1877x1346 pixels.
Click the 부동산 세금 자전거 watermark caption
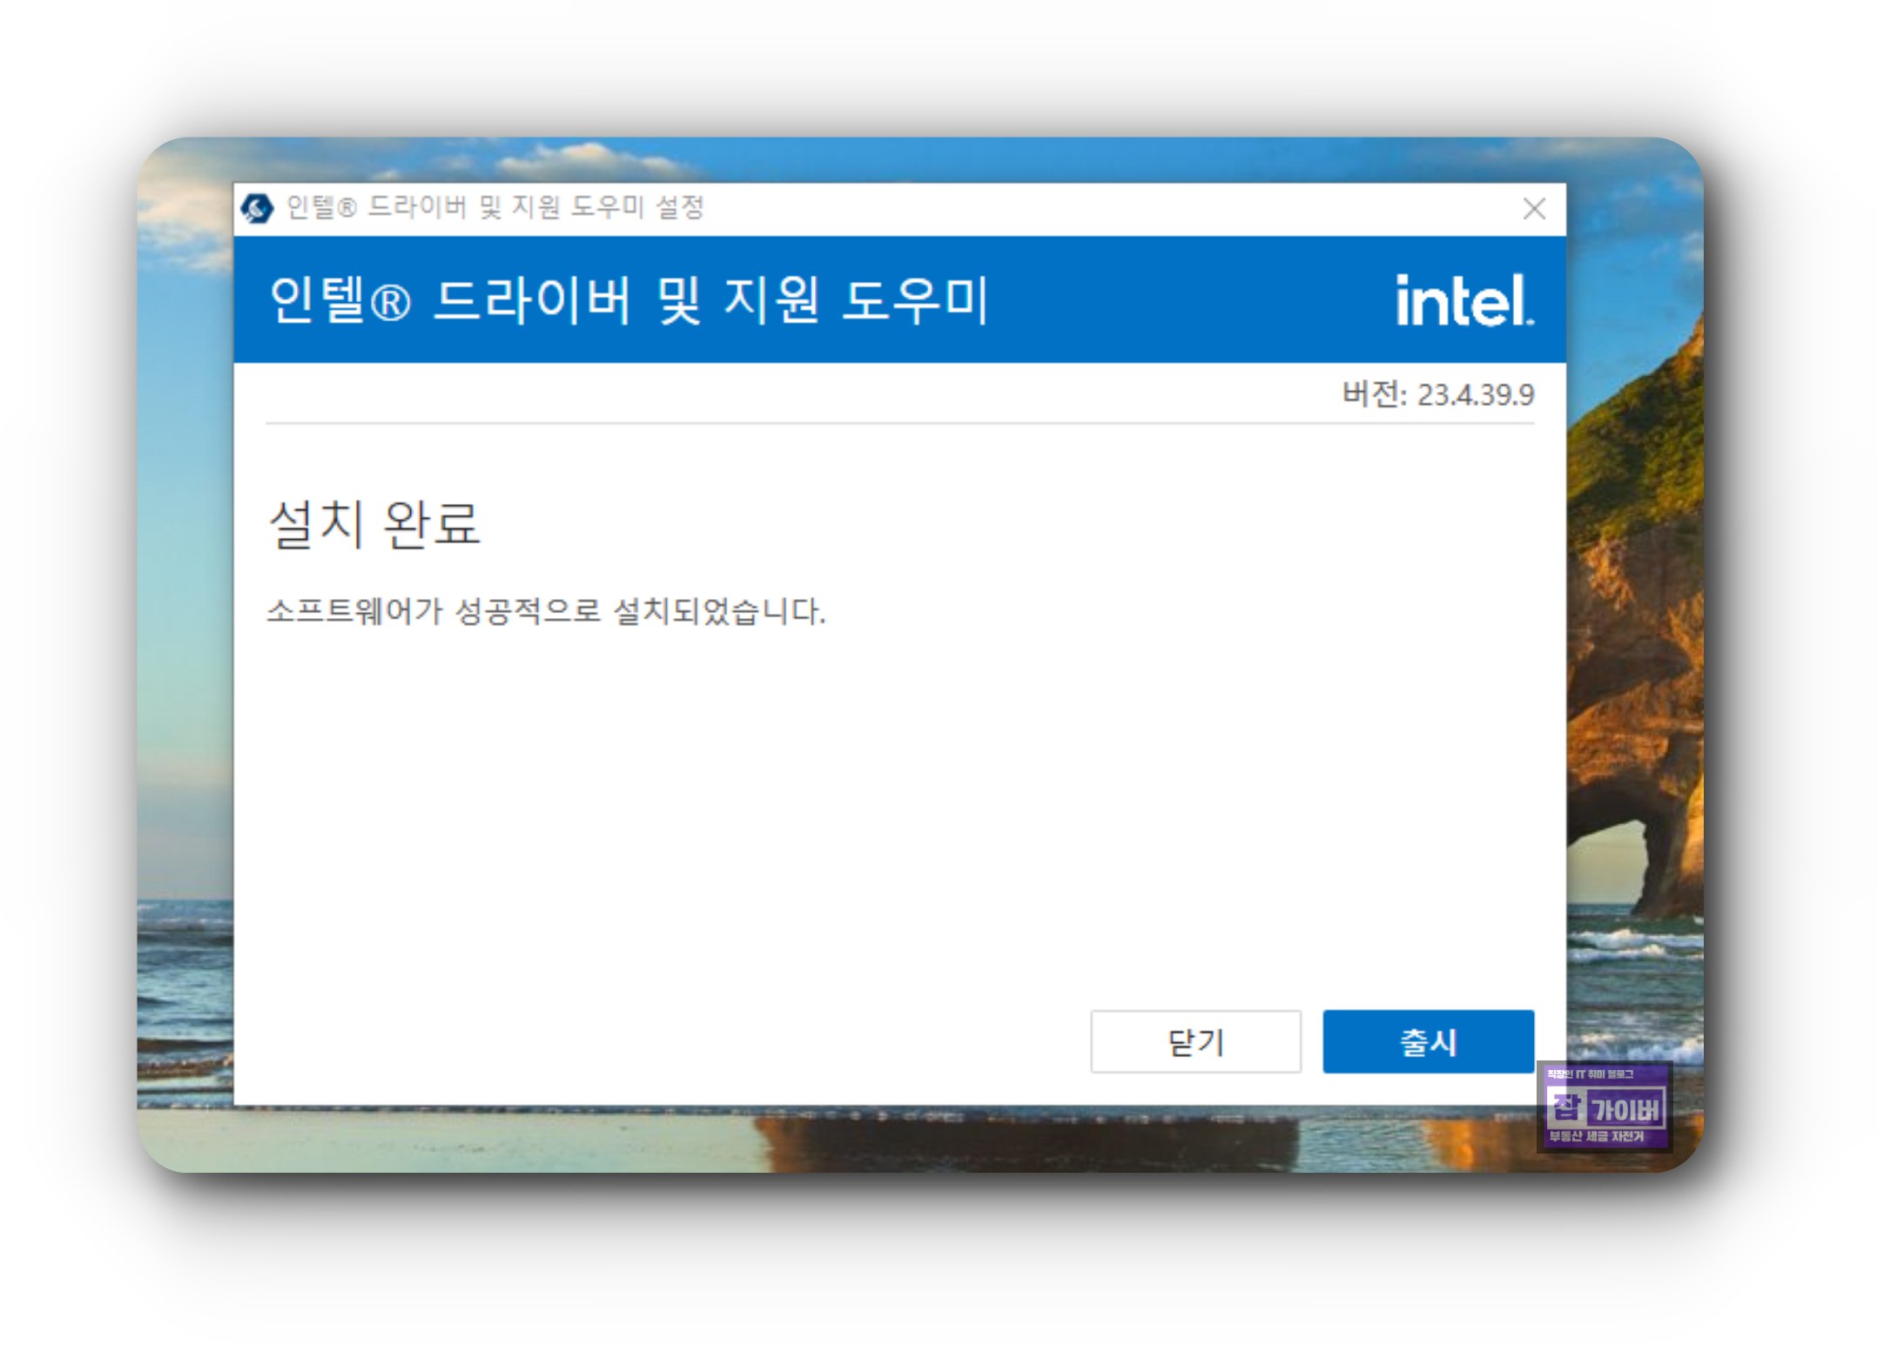pos(1596,1137)
